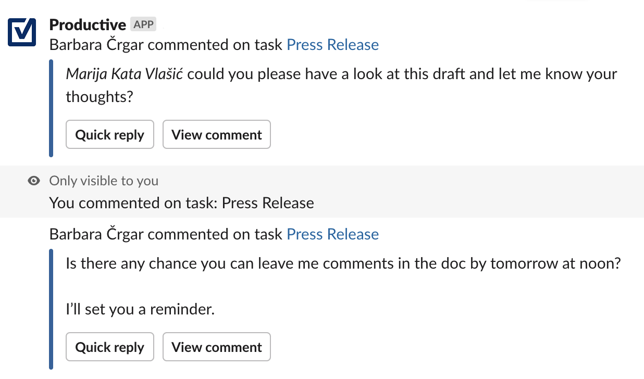The image size is (644, 379).
Task: Click Quick reply under the reminder comment
Action: (x=110, y=347)
